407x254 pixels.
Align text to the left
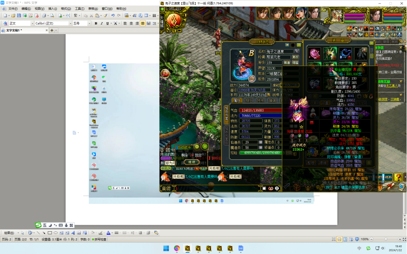tap(125, 23)
